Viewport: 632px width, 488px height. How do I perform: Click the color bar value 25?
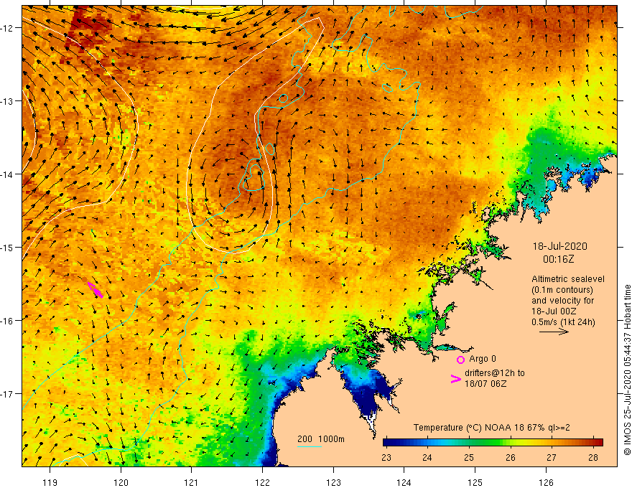(x=469, y=457)
